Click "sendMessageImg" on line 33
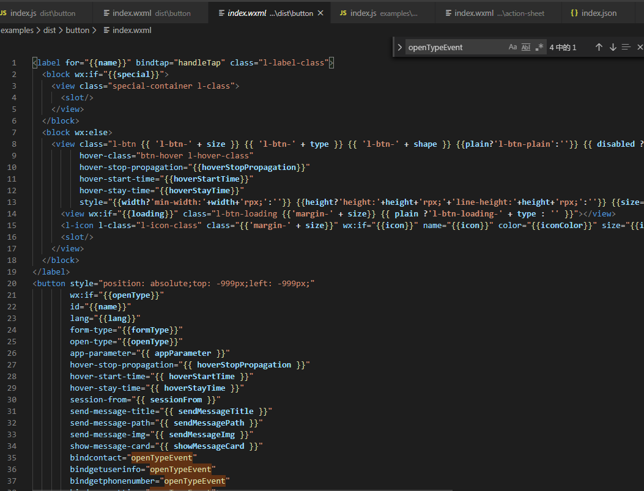This screenshot has width=644, height=491. [202, 434]
